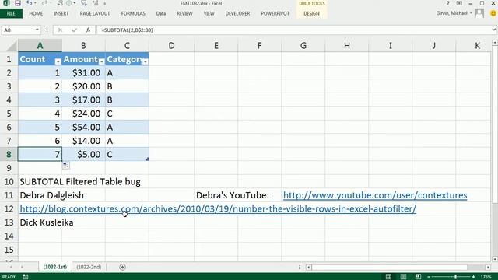Confirm formula entry with the checkmark icon
This screenshot has width=498, height=280.
pos(75,30)
